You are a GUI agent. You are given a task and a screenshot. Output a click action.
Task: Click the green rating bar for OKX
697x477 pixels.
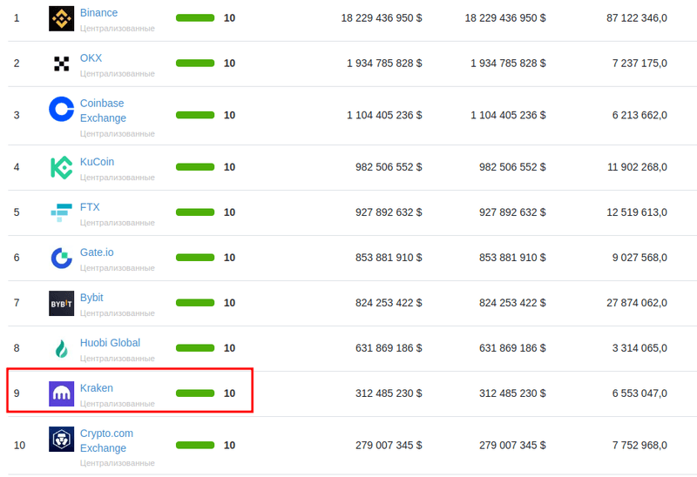(x=195, y=64)
